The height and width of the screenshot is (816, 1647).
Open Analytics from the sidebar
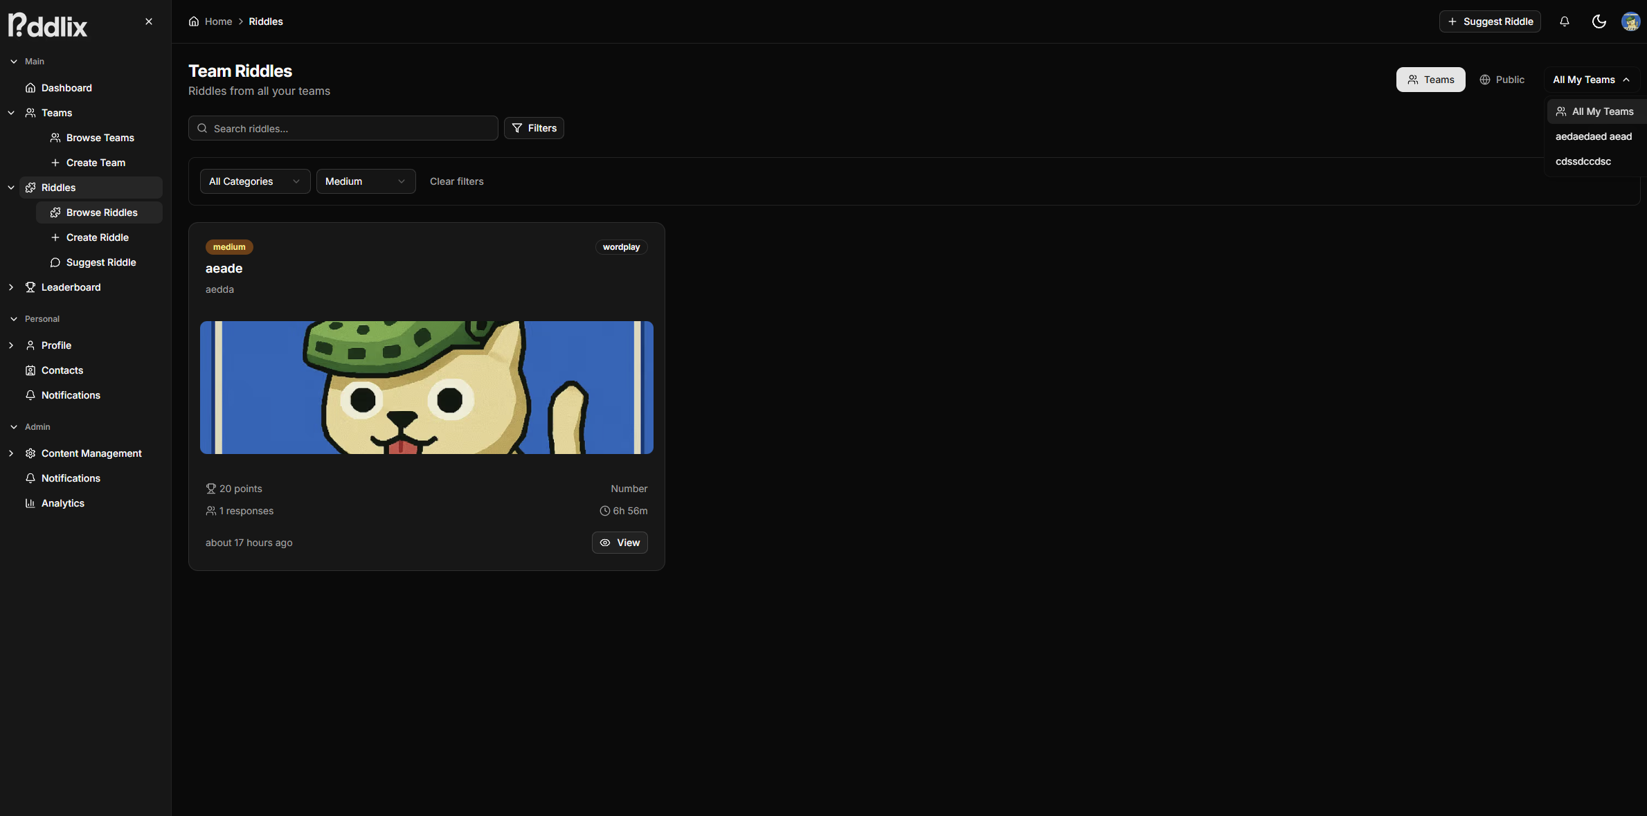[62, 503]
